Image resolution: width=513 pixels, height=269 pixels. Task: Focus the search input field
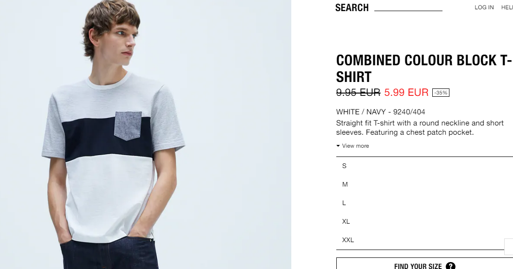coord(408,7)
